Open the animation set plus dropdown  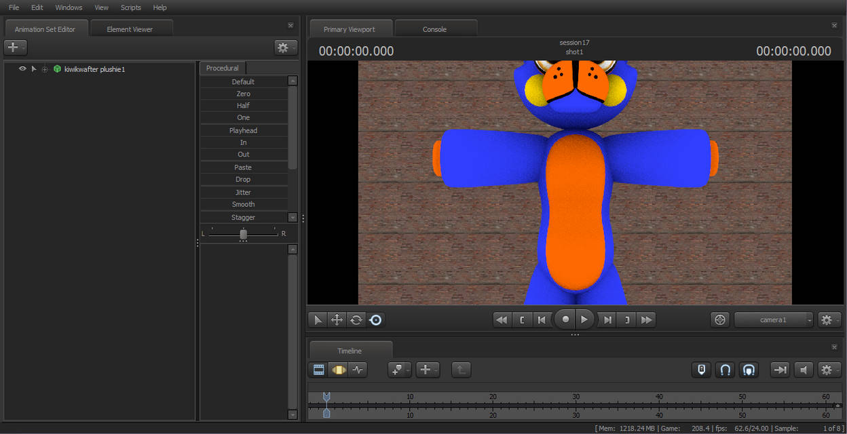(15, 47)
